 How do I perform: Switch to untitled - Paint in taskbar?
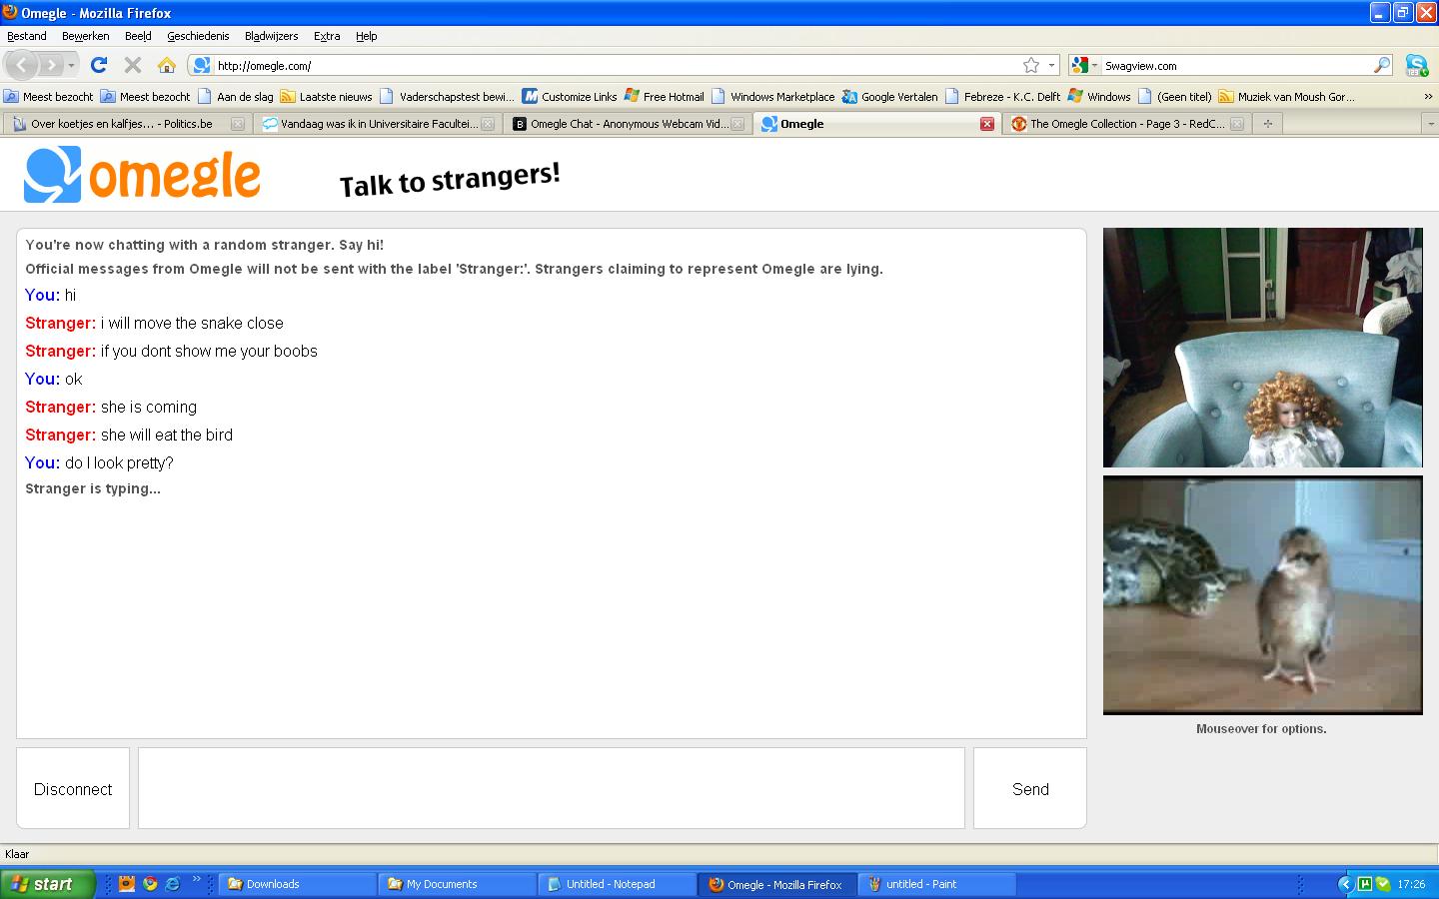tap(937, 884)
